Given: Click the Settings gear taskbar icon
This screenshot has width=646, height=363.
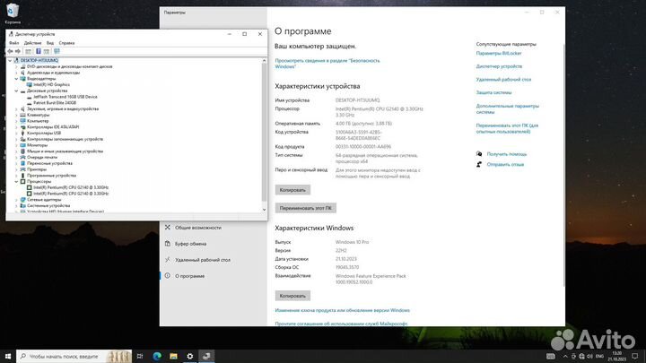Looking at the screenshot, I should pyautogui.click(x=190, y=356).
